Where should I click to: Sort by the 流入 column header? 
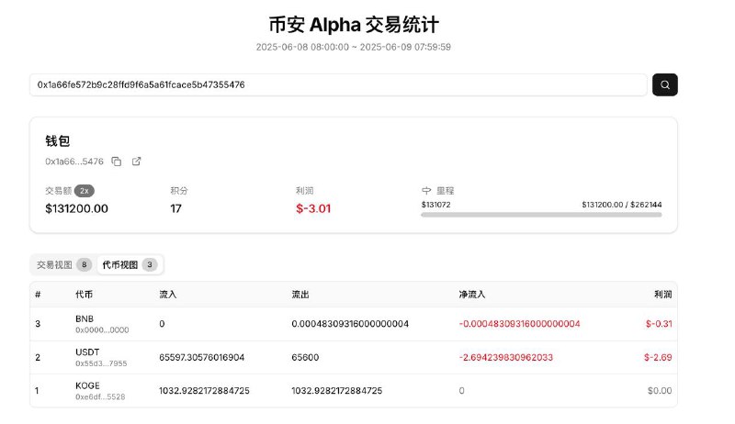(168, 295)
